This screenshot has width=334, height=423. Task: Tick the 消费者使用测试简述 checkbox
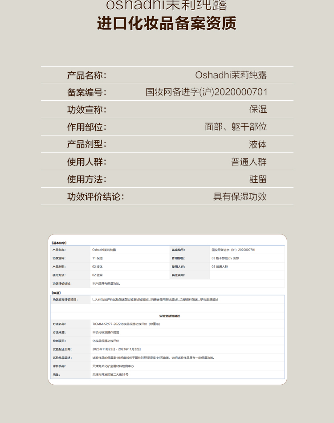point(149,299)
